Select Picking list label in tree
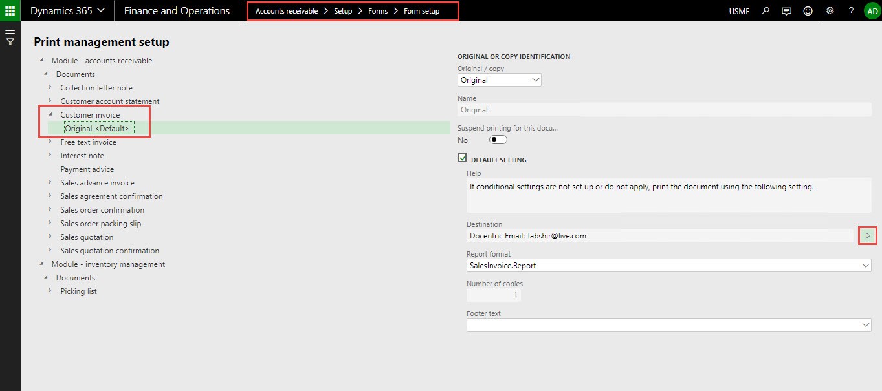 79,291
